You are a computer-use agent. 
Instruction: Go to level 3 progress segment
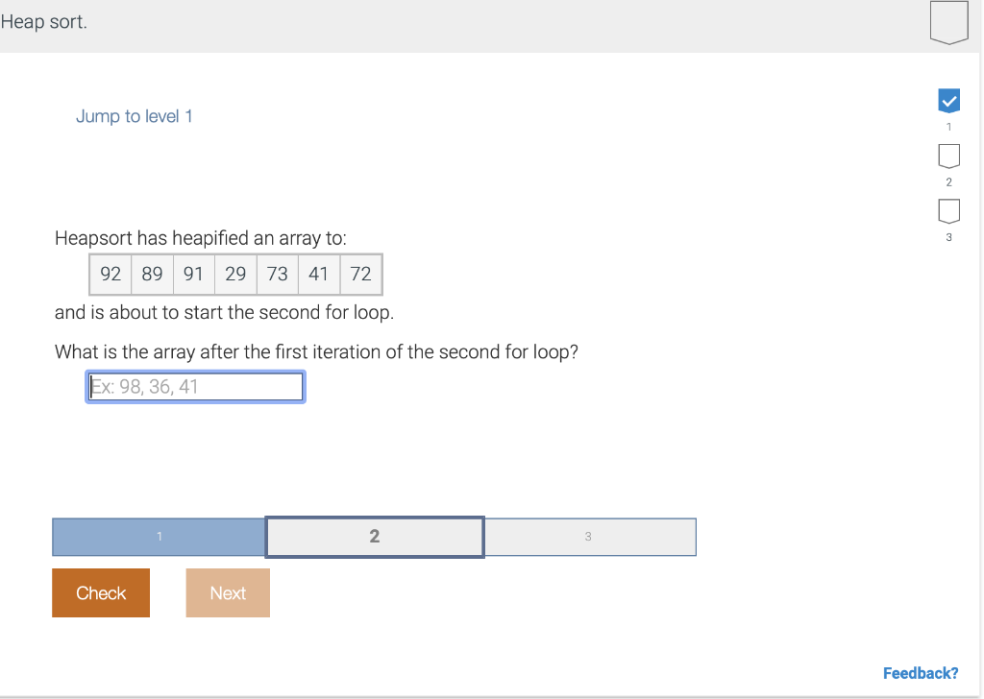click(590, 537)
